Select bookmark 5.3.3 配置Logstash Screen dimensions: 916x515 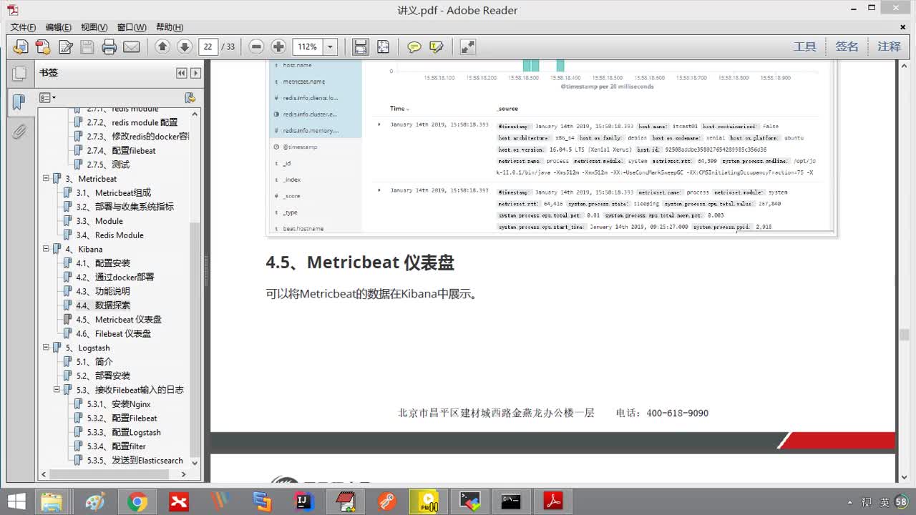(124, 432)
